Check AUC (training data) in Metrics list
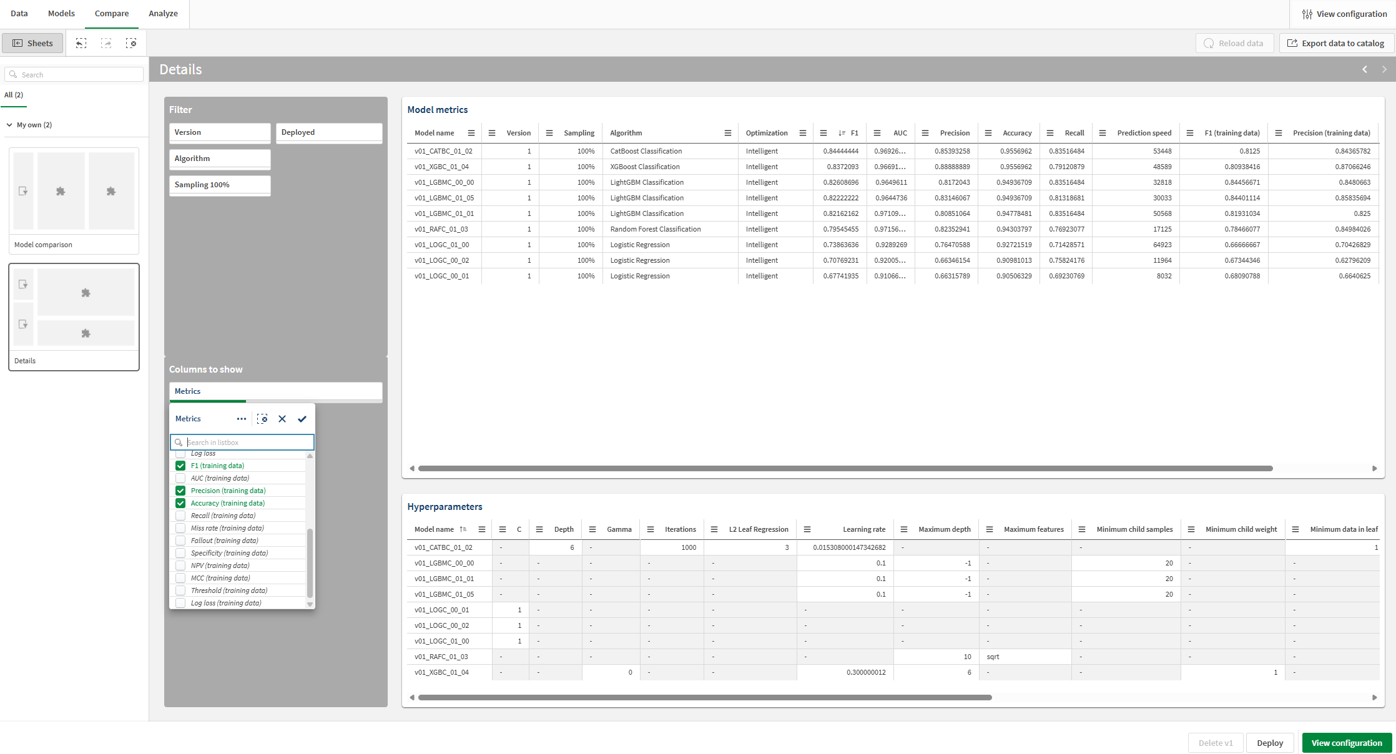 [x=180, y=478]
